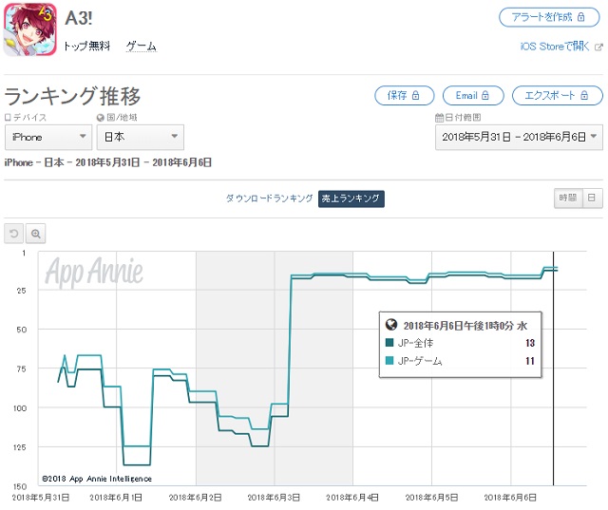The width and height of the screenshot is (608, 510).
Task: Click the globe icon in chart tooltip
Action: [x=391, y=325]
